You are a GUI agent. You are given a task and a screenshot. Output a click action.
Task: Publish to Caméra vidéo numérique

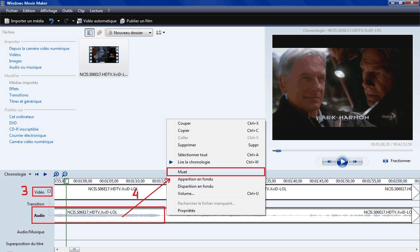point(31,142)
